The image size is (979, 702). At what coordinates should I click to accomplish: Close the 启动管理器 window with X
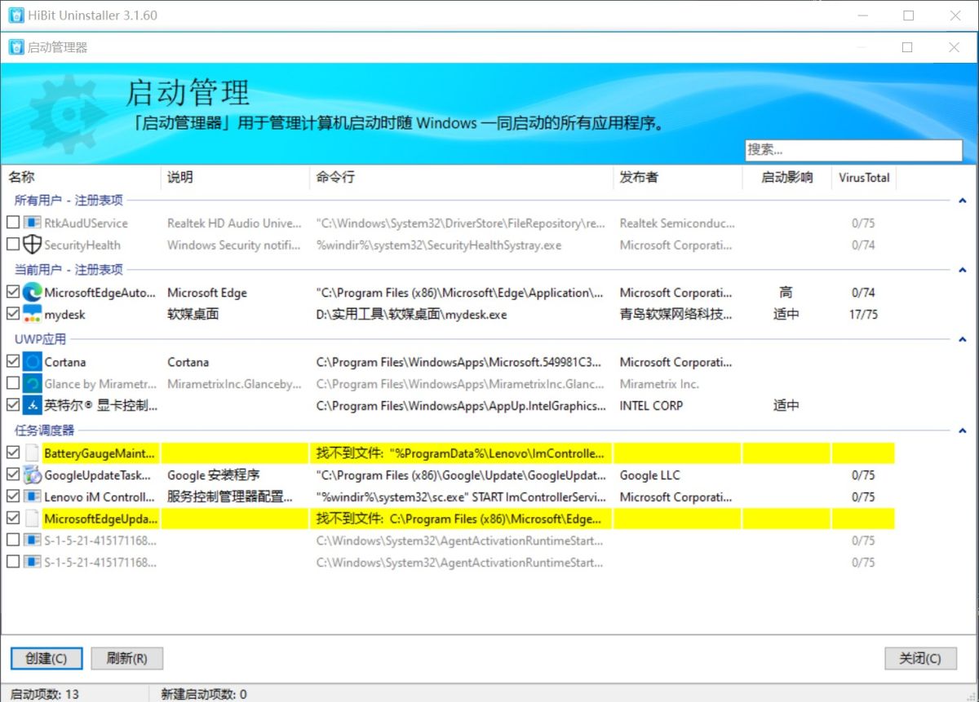[954, 47]
